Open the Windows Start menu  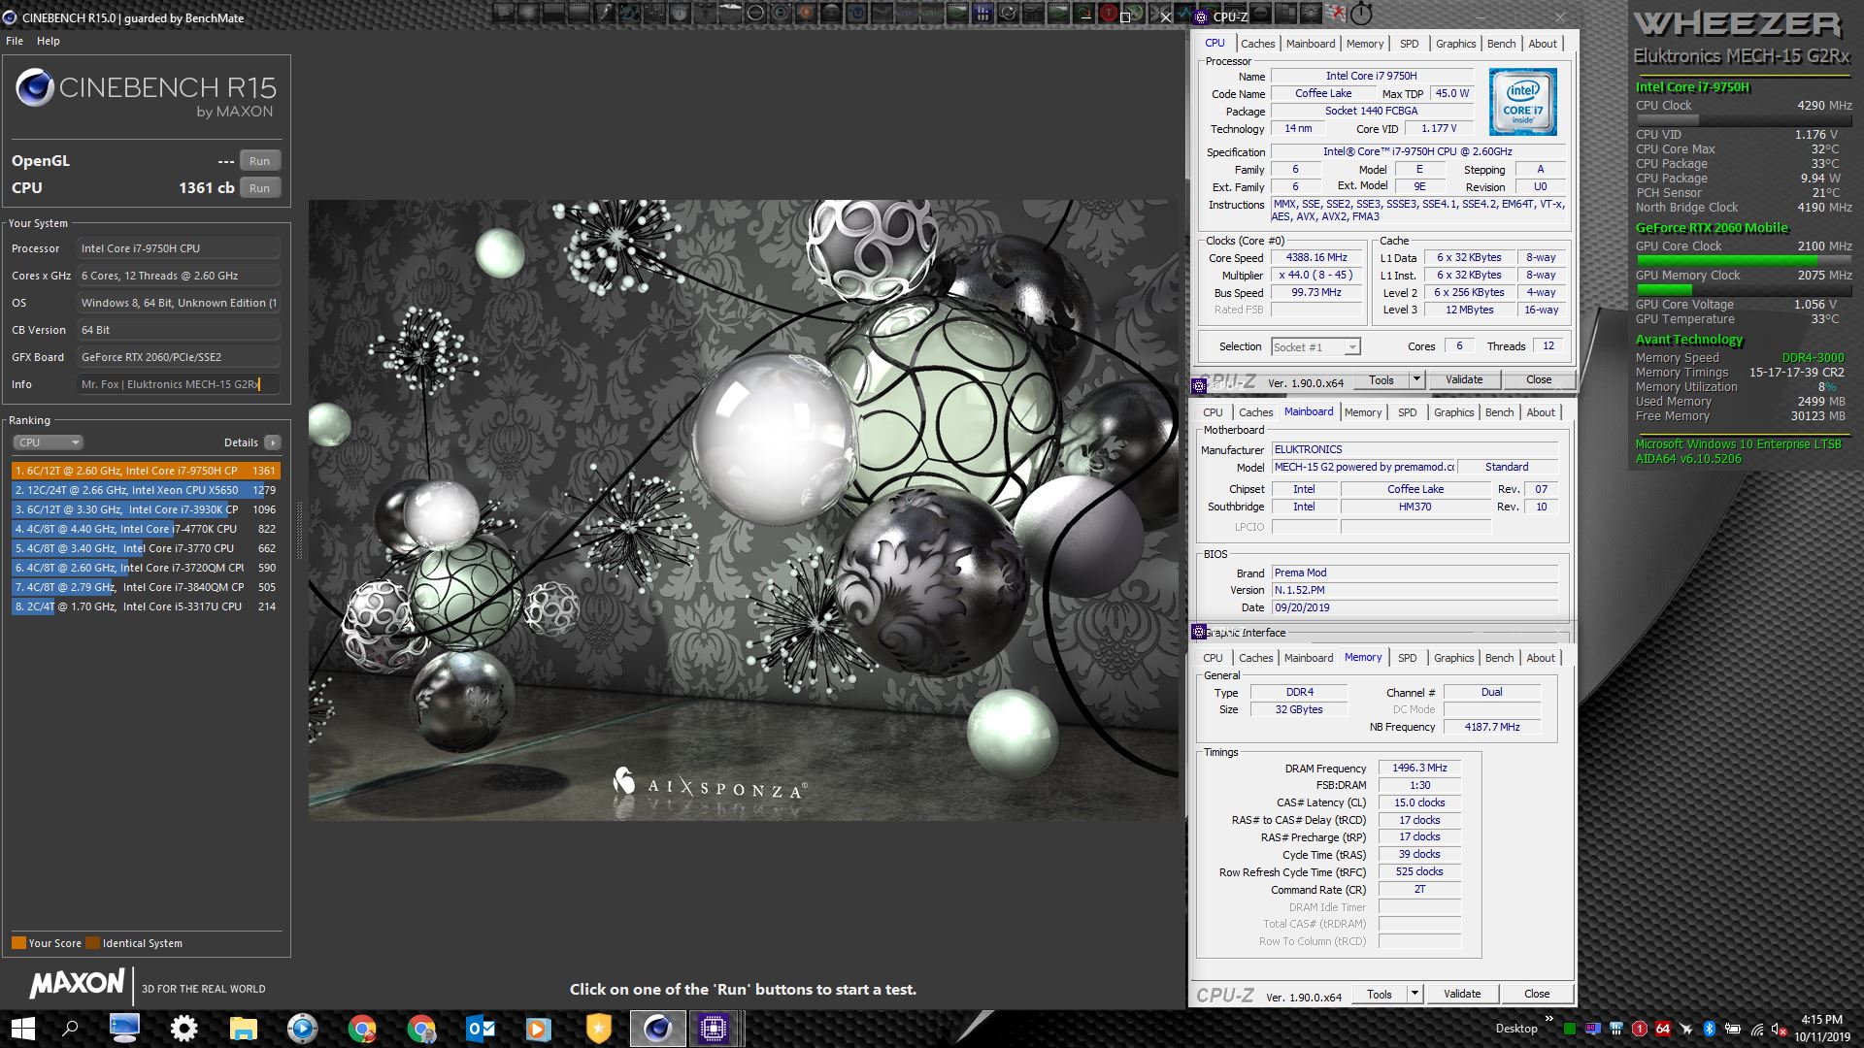click(x=21, y=1028)
